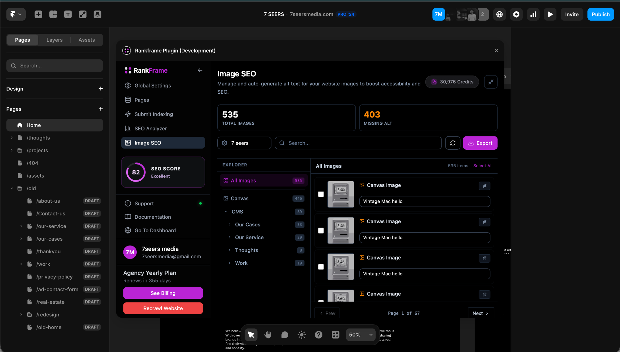620x352 pixels.
Task: Click the preview play button
Action: (550, 14)
